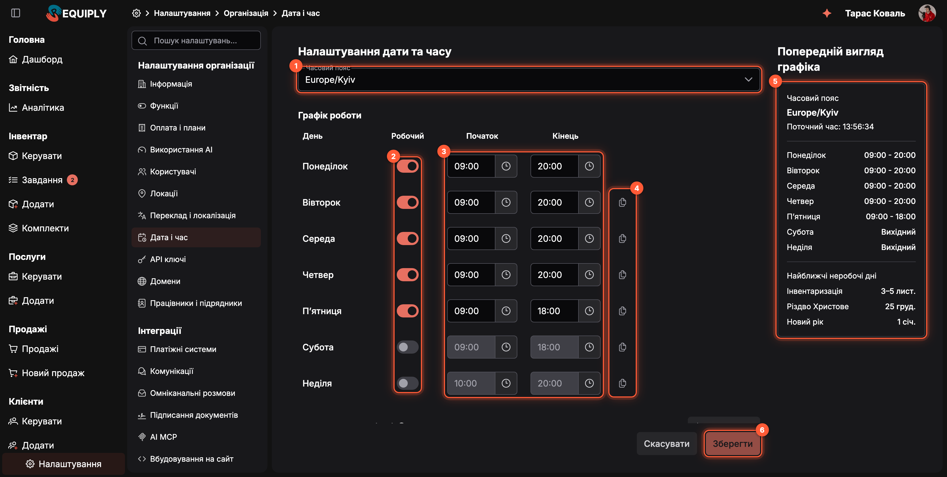Copy Tuesday's schedule with copy icon
947x477 pixels.
pos(622,202)
